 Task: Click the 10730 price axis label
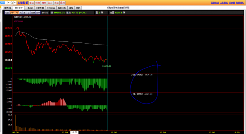tap(8, 28)
